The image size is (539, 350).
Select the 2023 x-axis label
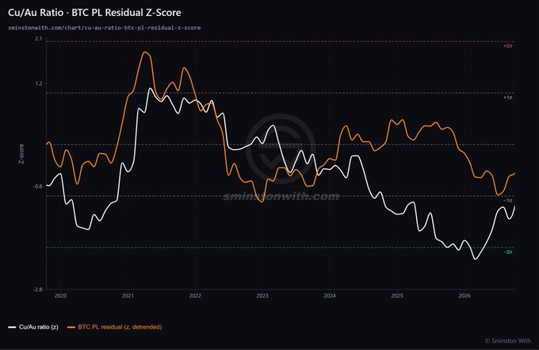tap(262, 295)
